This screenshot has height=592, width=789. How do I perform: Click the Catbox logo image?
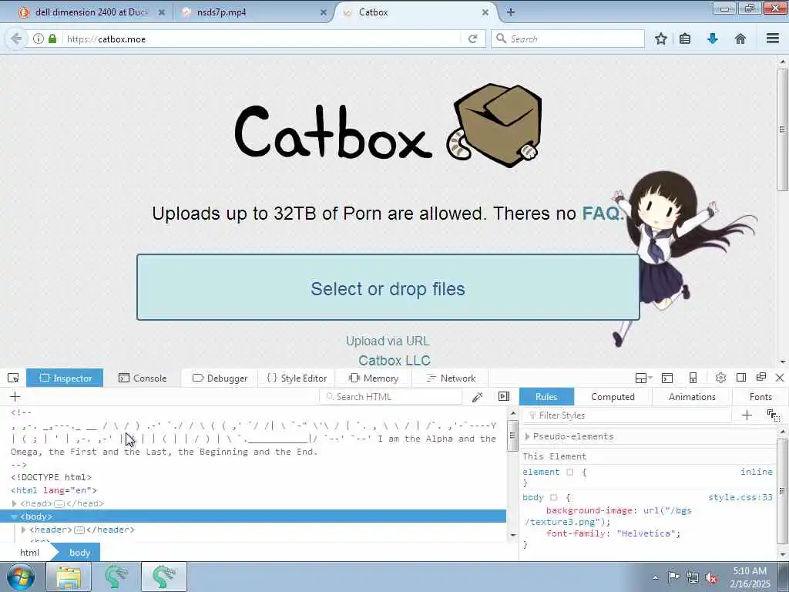click(x=388, y=126)
